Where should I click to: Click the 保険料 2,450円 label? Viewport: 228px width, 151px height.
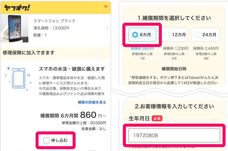(206, 49)
